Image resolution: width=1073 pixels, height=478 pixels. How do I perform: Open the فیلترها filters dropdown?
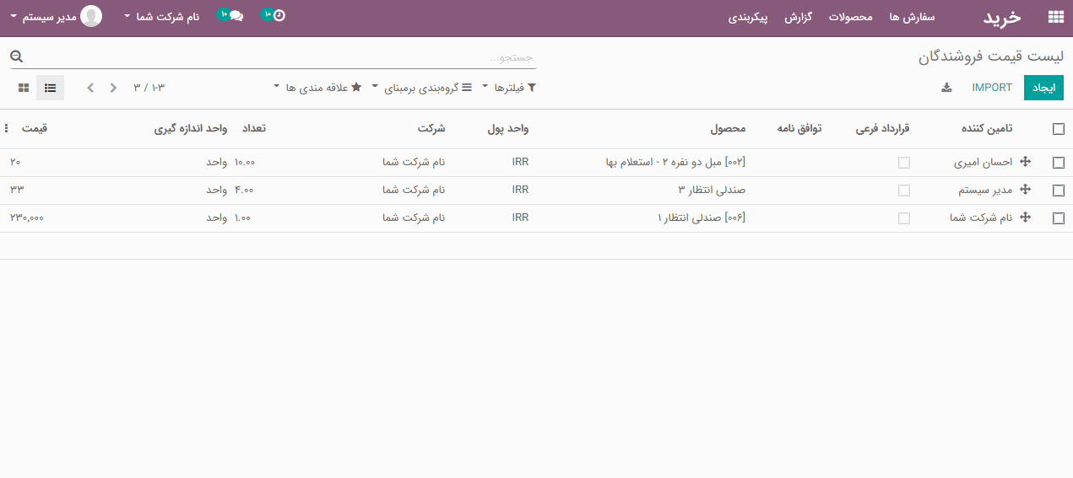pos(509,88)
